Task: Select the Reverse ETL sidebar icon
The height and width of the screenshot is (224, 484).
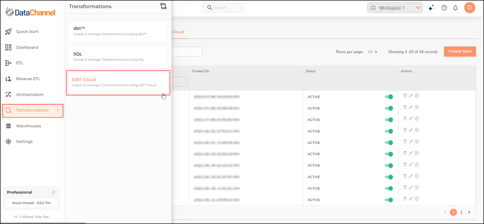Action: click(x=8, y=79)
